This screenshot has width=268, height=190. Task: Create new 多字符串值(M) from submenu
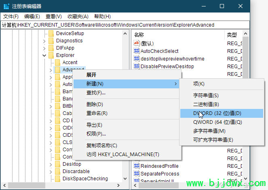coord(222,131)
